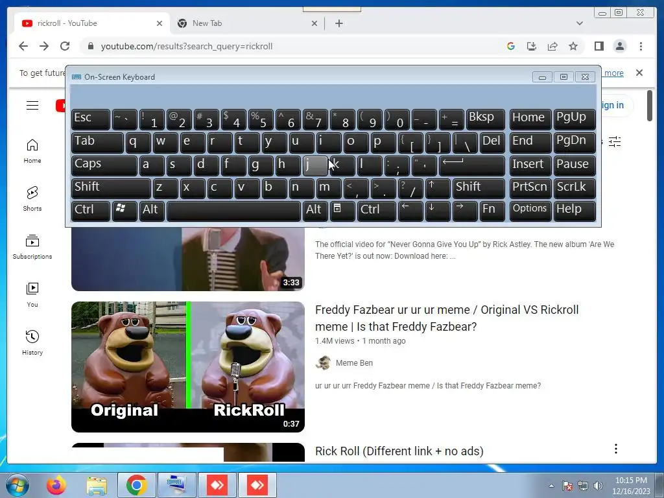664x498 pixels.
Task: Click the Chrome forward arrow
Action: pos(44,46)
